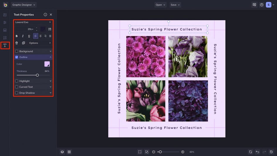Screen dimensions: 277x156
Task: Click the Bold formatting icon
Action: click(x=16, y=36)
